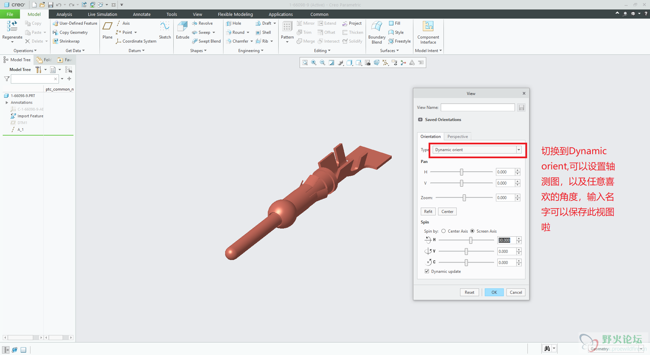Close the View dialog
This screenshot has width=650, height=355.
[x=524, y=93]
